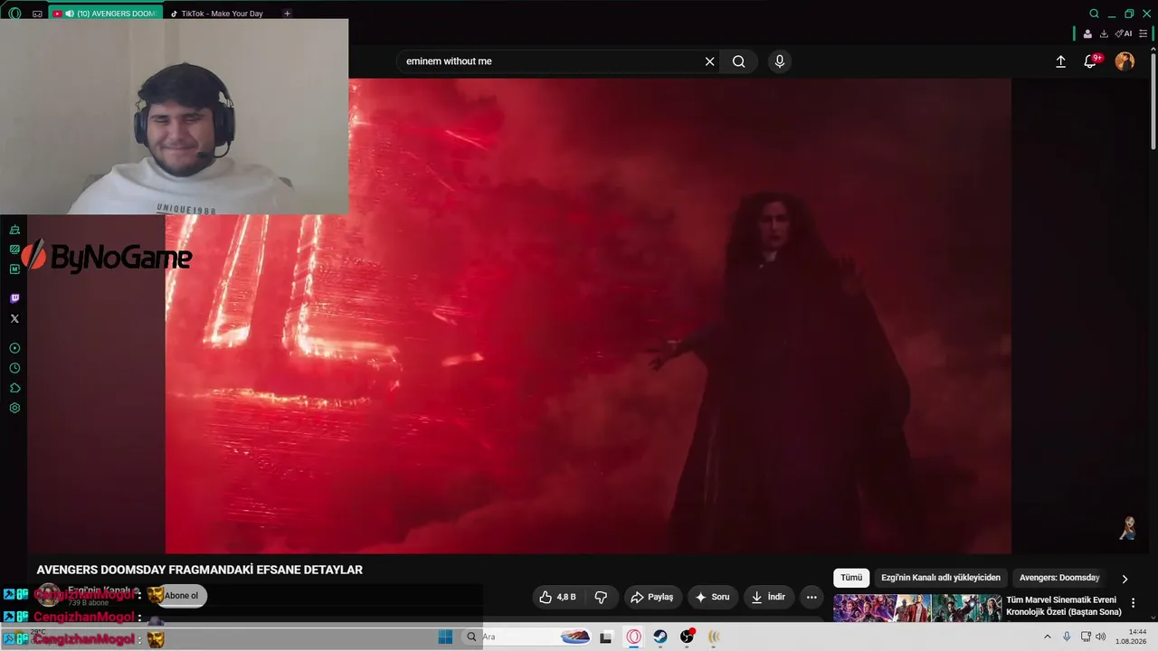The height and width of the screenshot is (651, 1158).
Task: Subscribe with the Abone ol button
Action: tap(181, 596)
